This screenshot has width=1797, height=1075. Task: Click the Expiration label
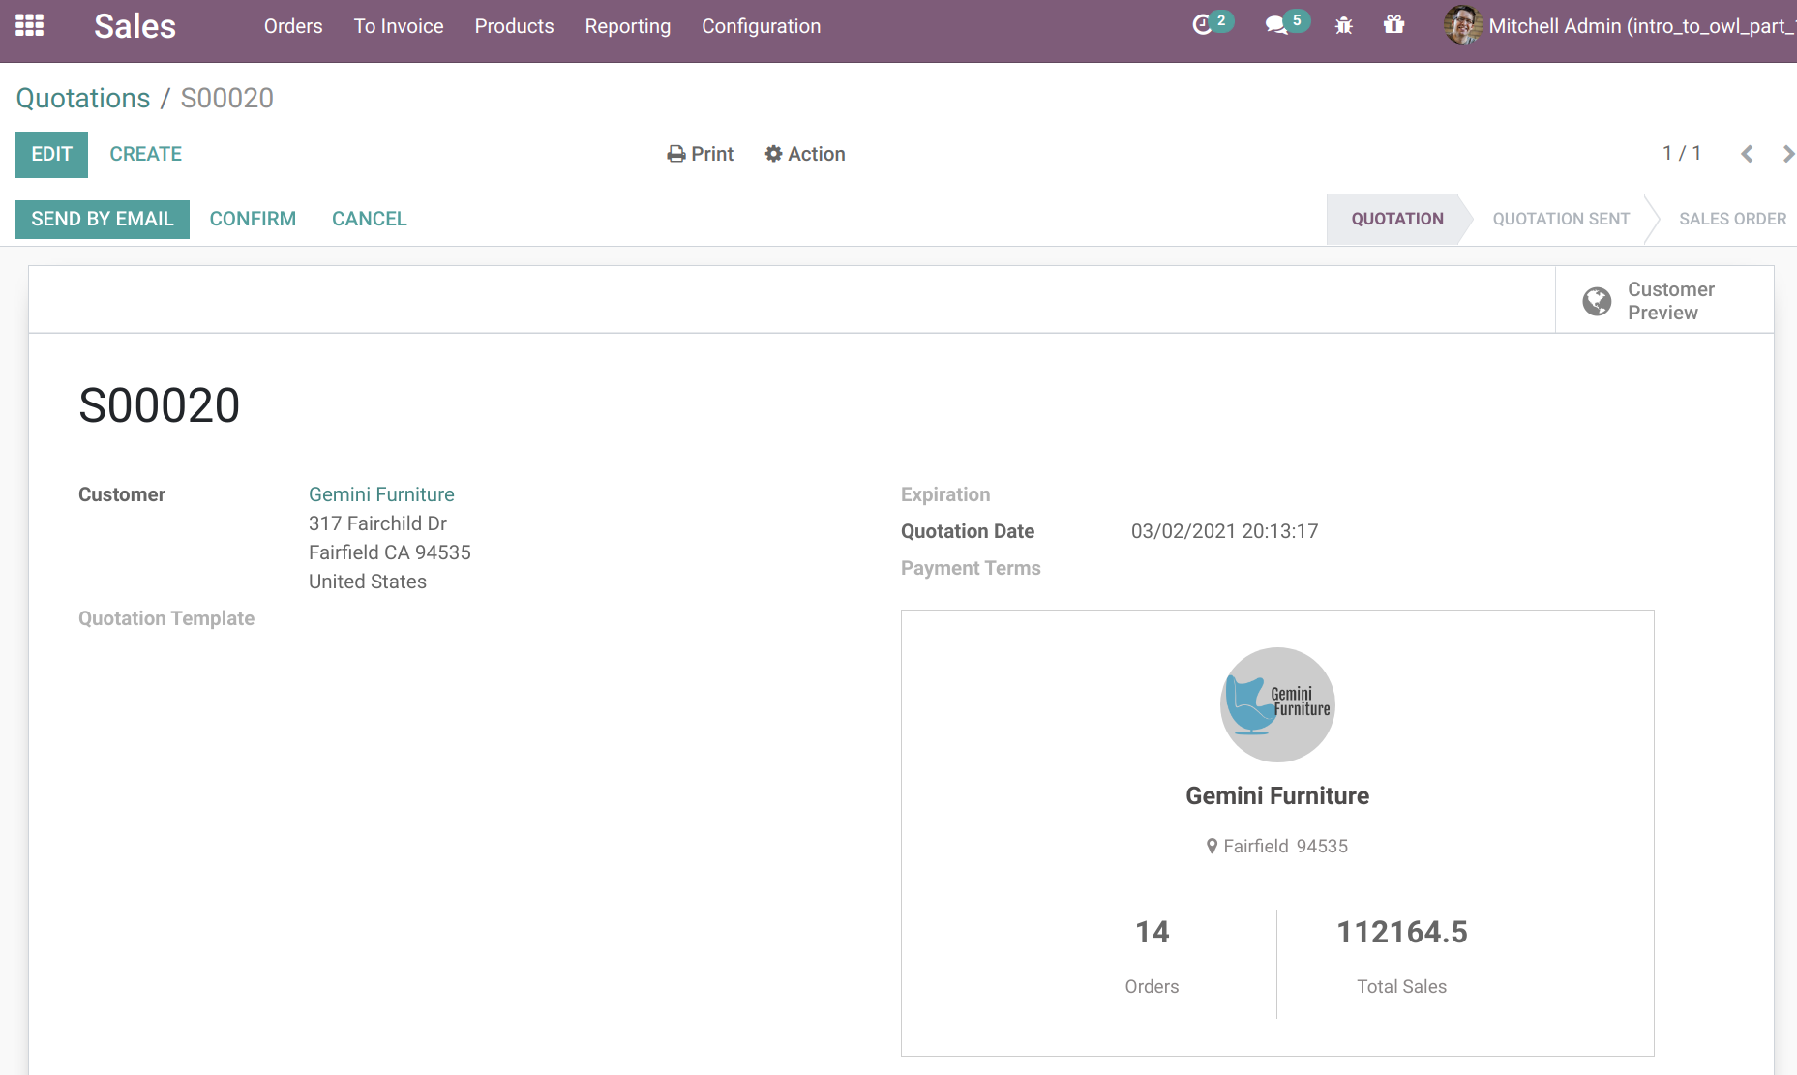[945, 494]
